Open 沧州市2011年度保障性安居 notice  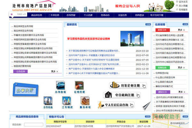(x=171, y=98)
